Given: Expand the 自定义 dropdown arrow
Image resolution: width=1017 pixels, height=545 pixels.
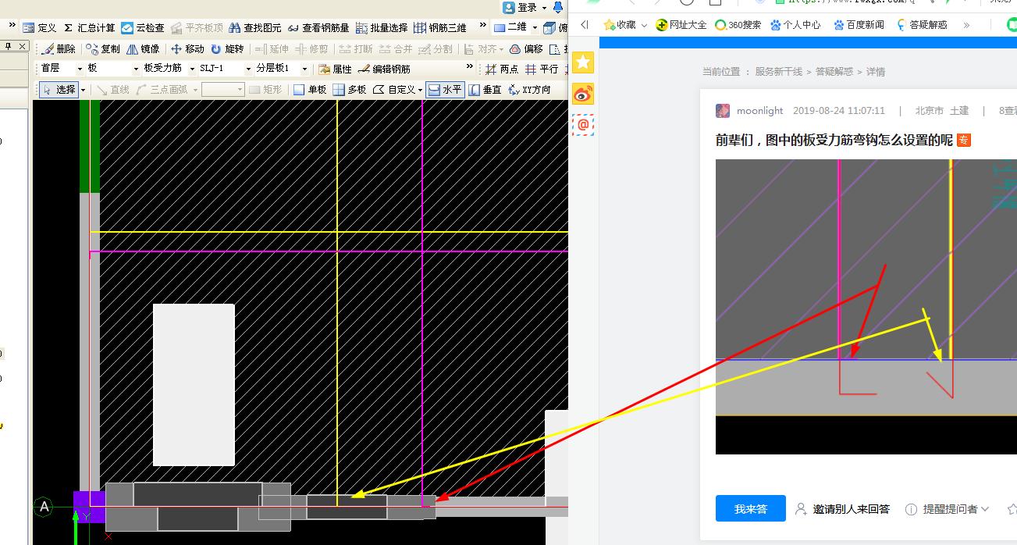Looking at the screenshot, I should pos(420,90).
